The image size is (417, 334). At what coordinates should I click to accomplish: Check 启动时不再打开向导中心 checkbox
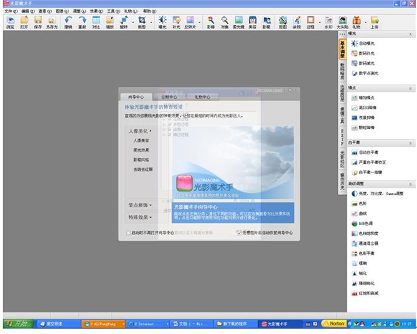(x=128, y=233)
